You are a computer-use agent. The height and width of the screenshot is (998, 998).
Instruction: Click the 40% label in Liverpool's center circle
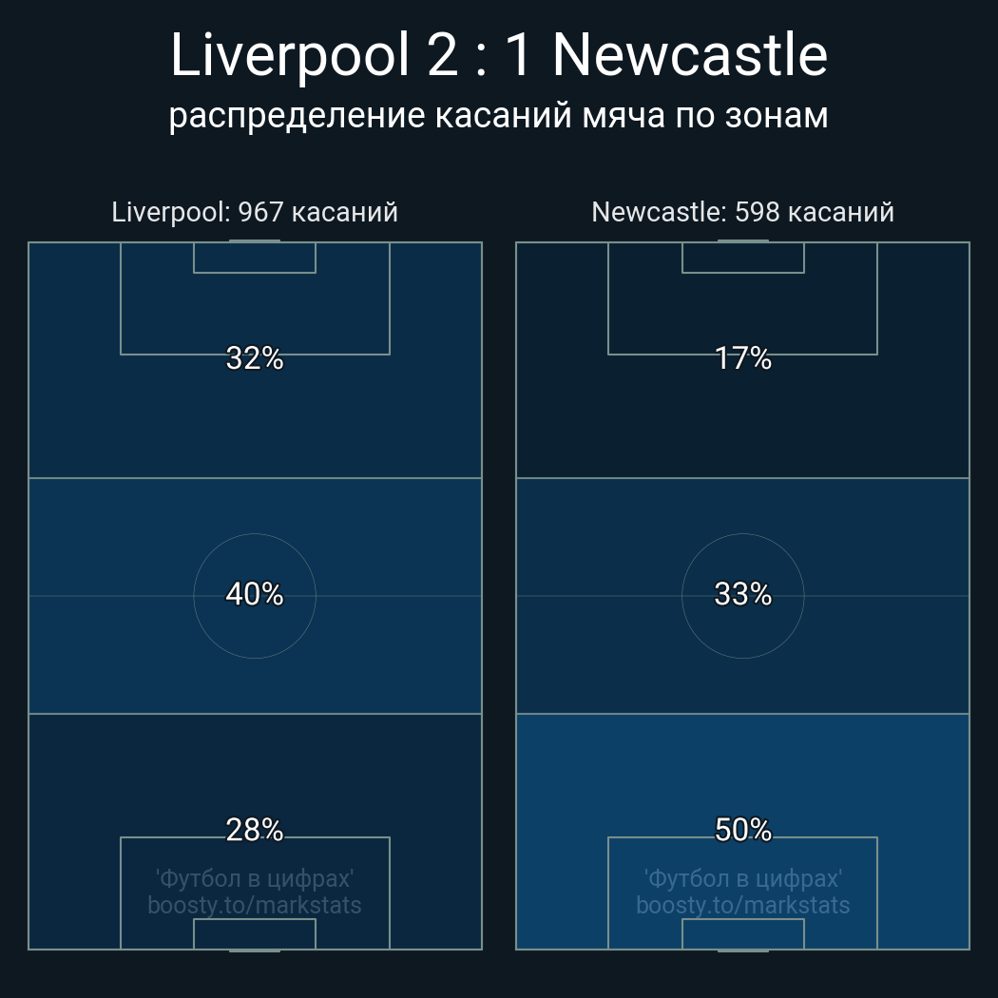point(255,594)
